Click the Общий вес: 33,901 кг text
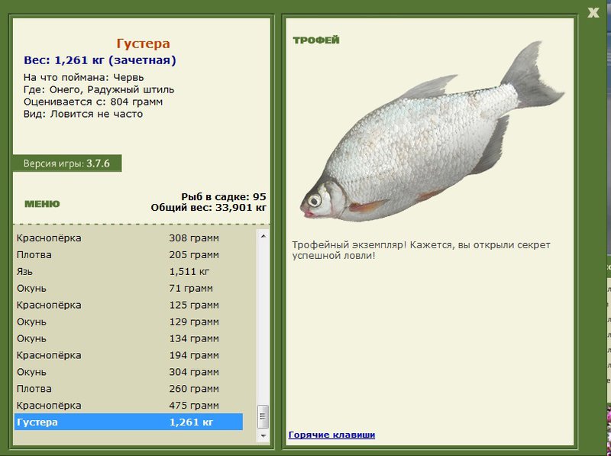 pos(209,207)
